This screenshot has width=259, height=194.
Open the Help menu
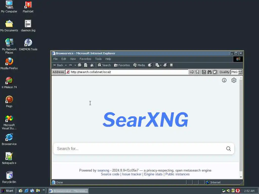108,59
